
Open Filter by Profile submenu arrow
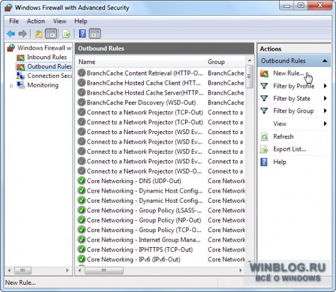click(325, 86)
